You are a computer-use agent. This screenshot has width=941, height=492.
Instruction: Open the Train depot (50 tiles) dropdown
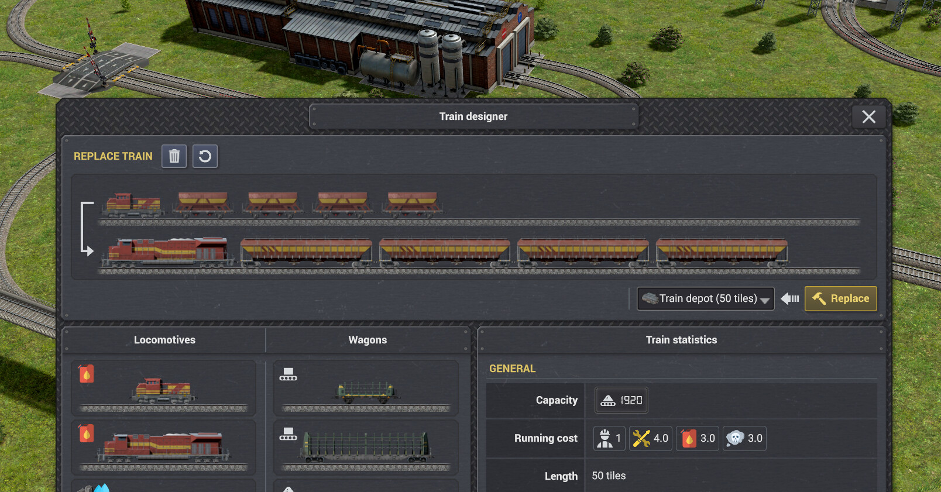point(706,298)
